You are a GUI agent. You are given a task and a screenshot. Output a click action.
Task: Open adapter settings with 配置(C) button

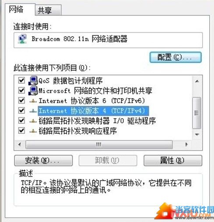[175, 57]
